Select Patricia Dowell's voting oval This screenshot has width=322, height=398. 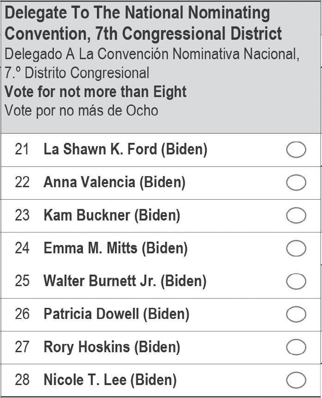(x=296, y=314)
